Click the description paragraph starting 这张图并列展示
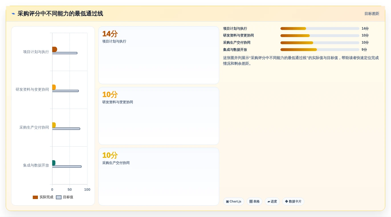Screen dimensions: 391x217 (x=301, y=61)
